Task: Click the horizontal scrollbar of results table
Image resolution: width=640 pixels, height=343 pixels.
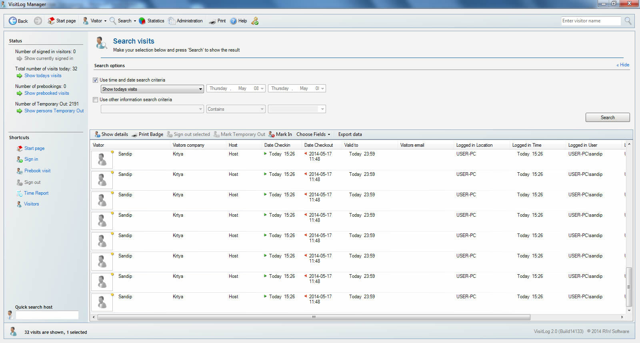Action: pyautogui.click(x=314, y=317)
